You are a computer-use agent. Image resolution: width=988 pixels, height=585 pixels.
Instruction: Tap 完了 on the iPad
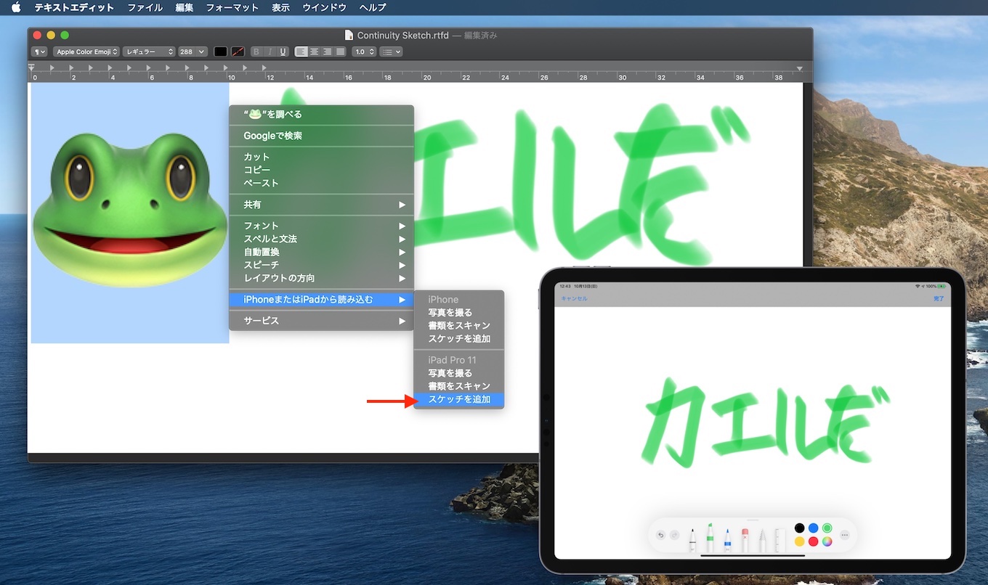[939, 298]
